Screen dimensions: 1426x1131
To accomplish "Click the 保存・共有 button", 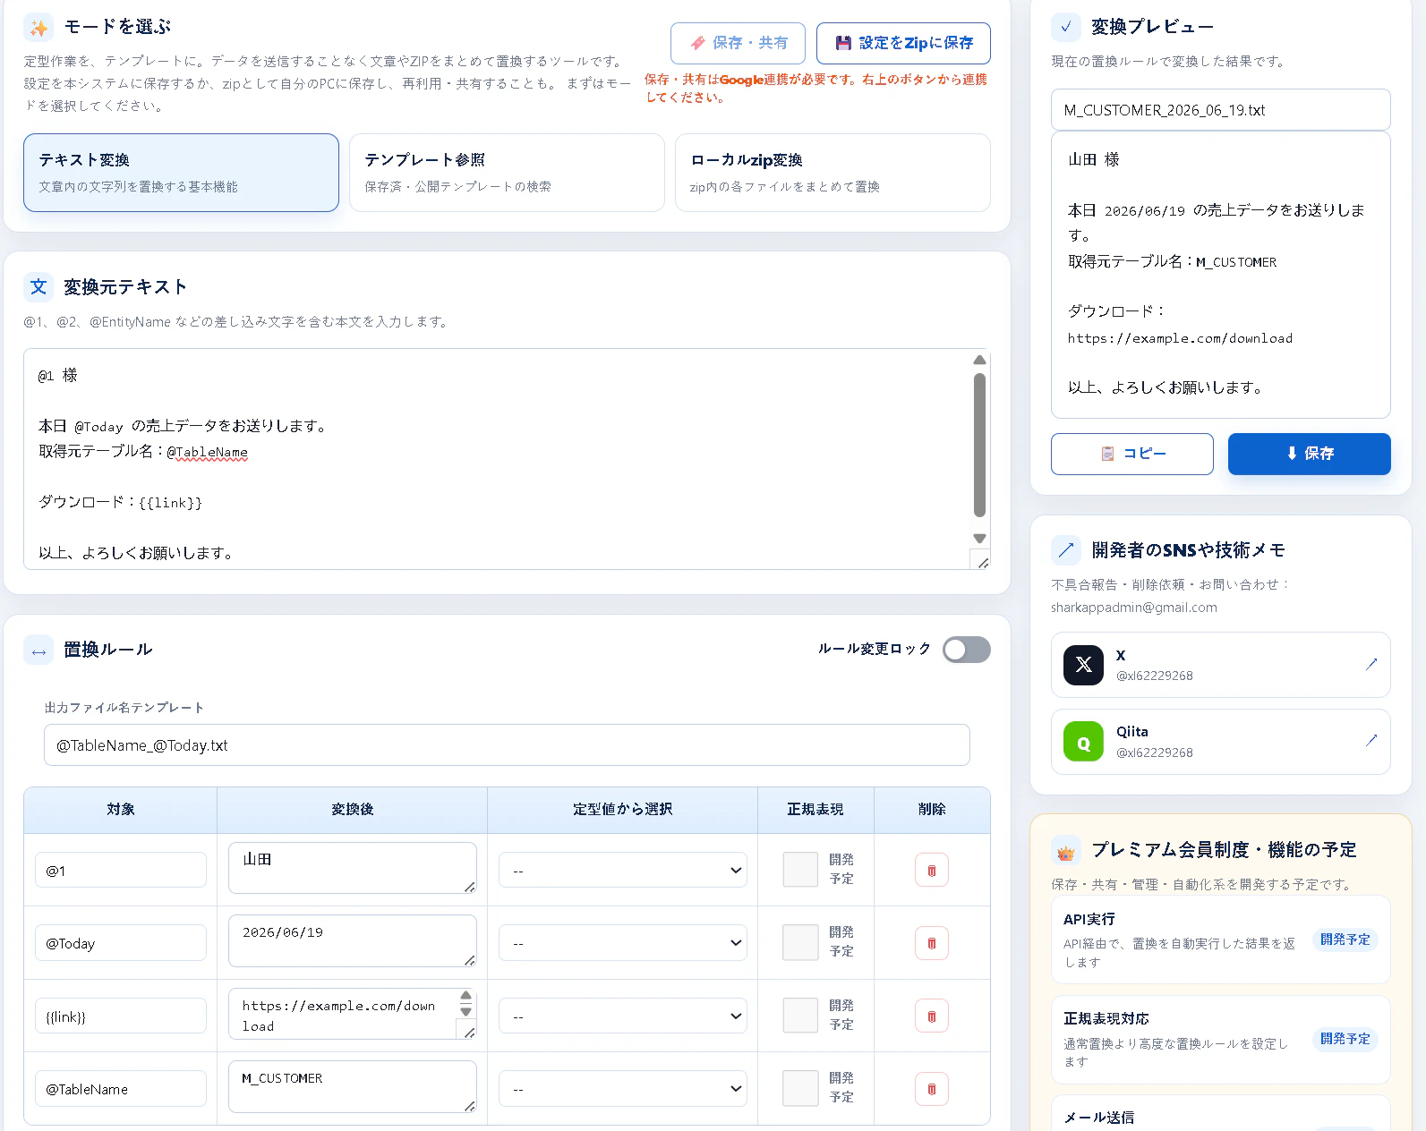I will [x=738, y=43].
